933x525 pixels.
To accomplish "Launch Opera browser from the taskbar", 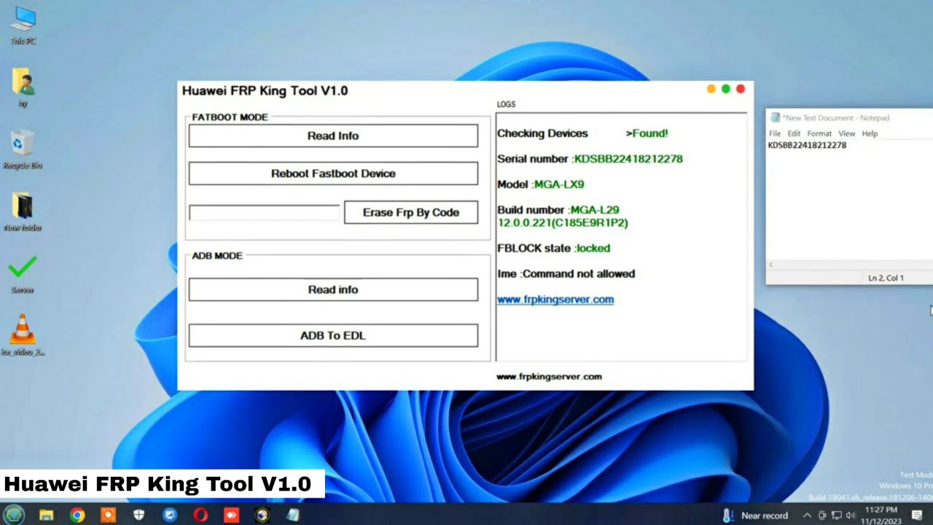I will (x=200, y=516).
